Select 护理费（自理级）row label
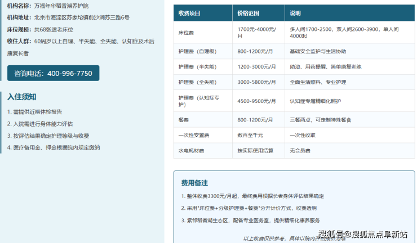Screen dimensions: 417x243 [197, 51]
